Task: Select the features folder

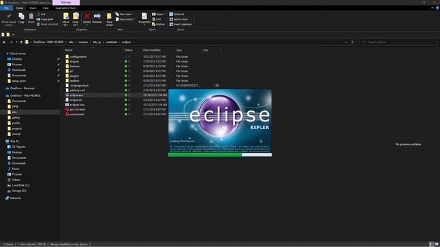Action: [x=75, y=66]
